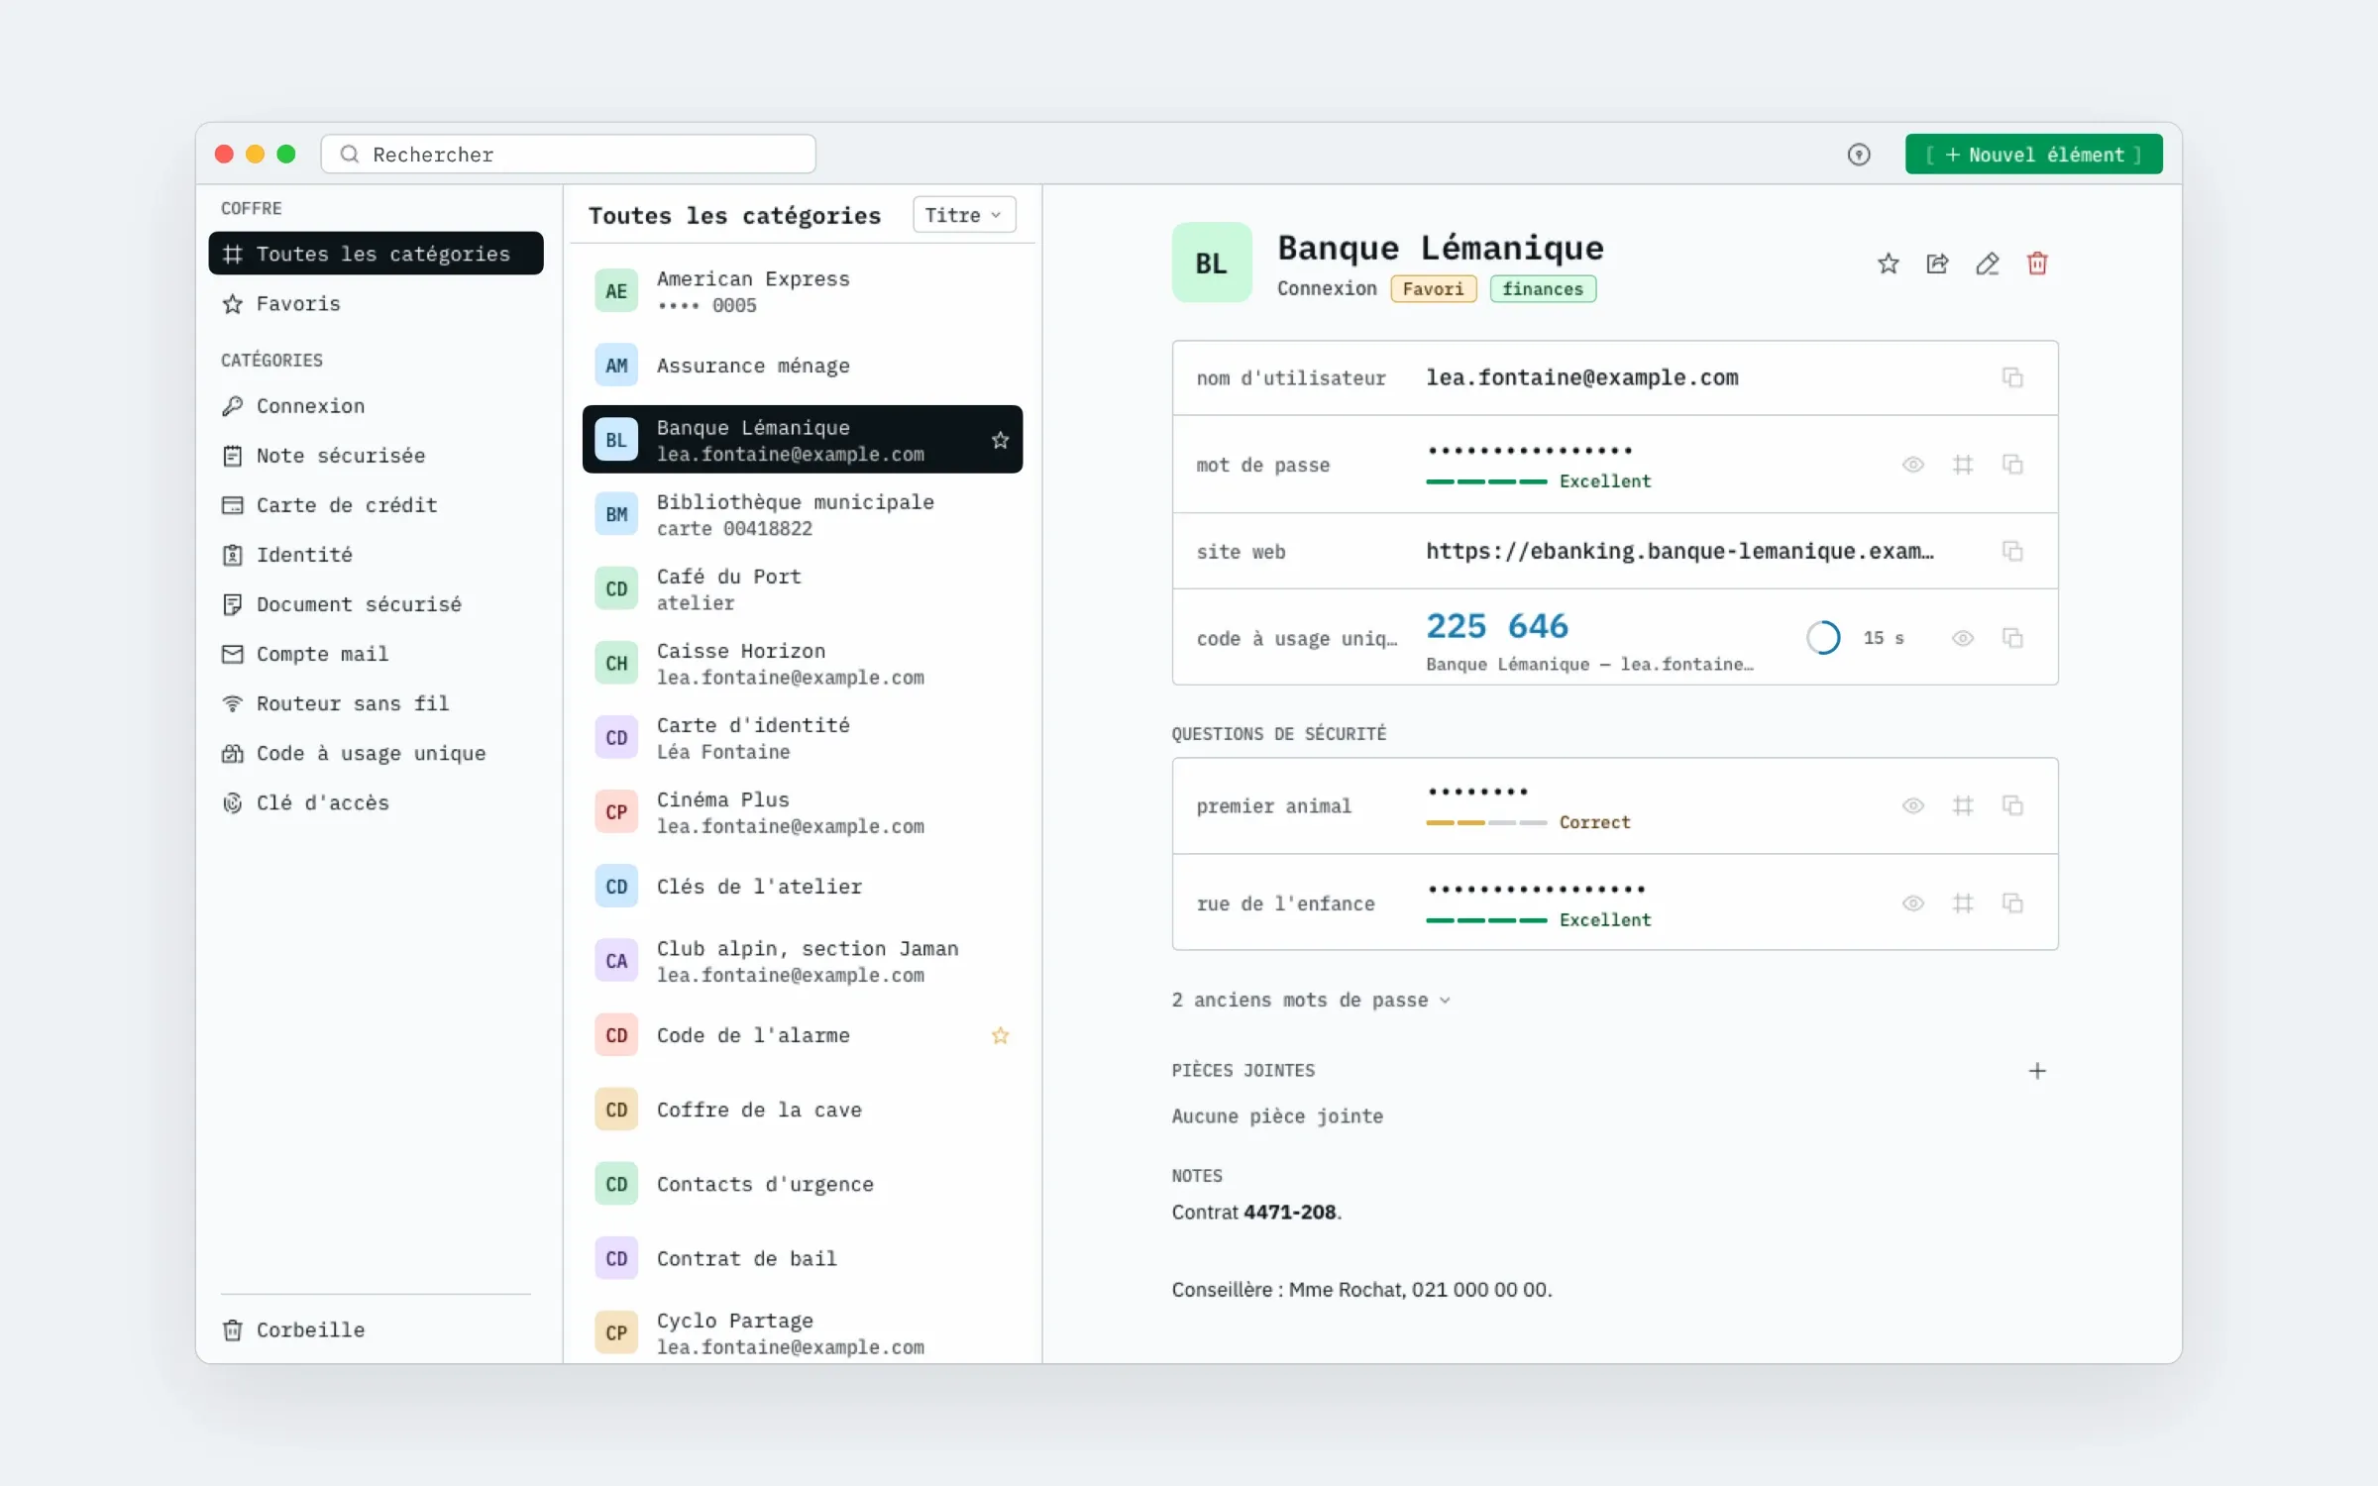This screenshot has width=2378, height=1486.
Task: Open the Clé d'accès category
Action: point(376,802)
